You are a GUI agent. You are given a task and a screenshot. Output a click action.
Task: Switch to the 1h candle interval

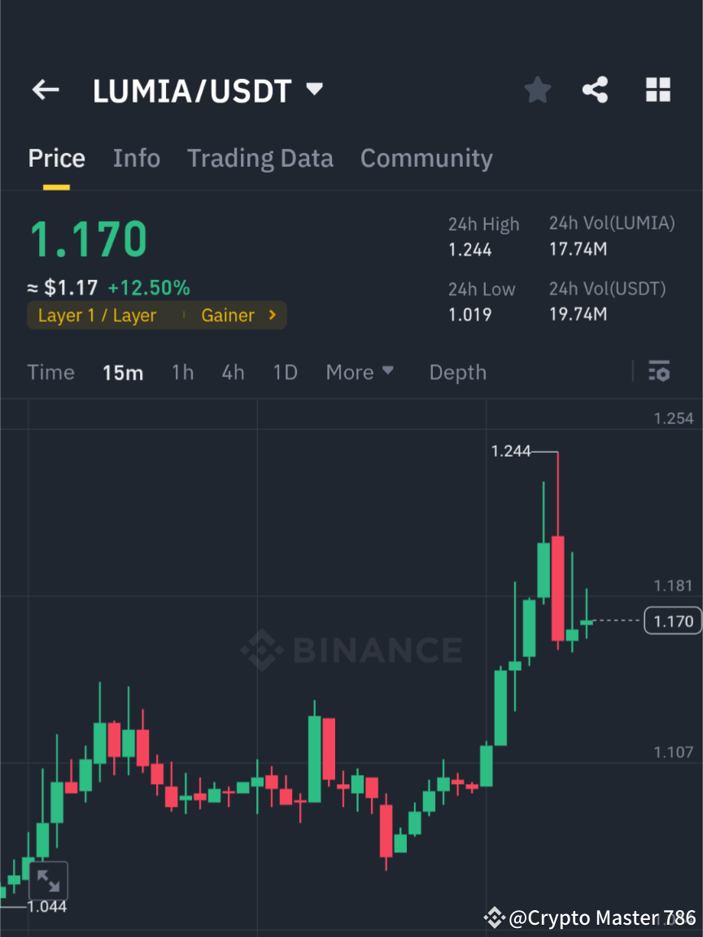tap(182, 371)
